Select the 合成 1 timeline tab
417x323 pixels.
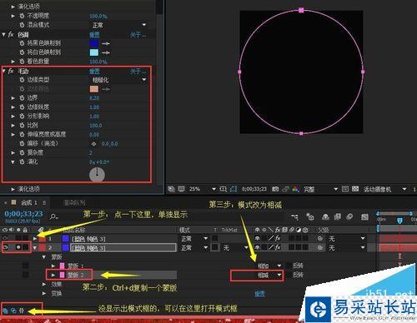click(29, 203)
